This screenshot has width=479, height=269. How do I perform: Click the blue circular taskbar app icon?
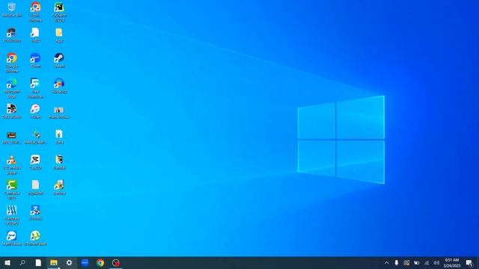[x=85, y=262]
